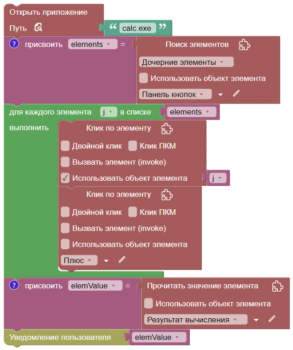The height and width of the screenshot is (350, 293).
Task: Expand white arrow next to Плюс
Action: pos(106,261)
